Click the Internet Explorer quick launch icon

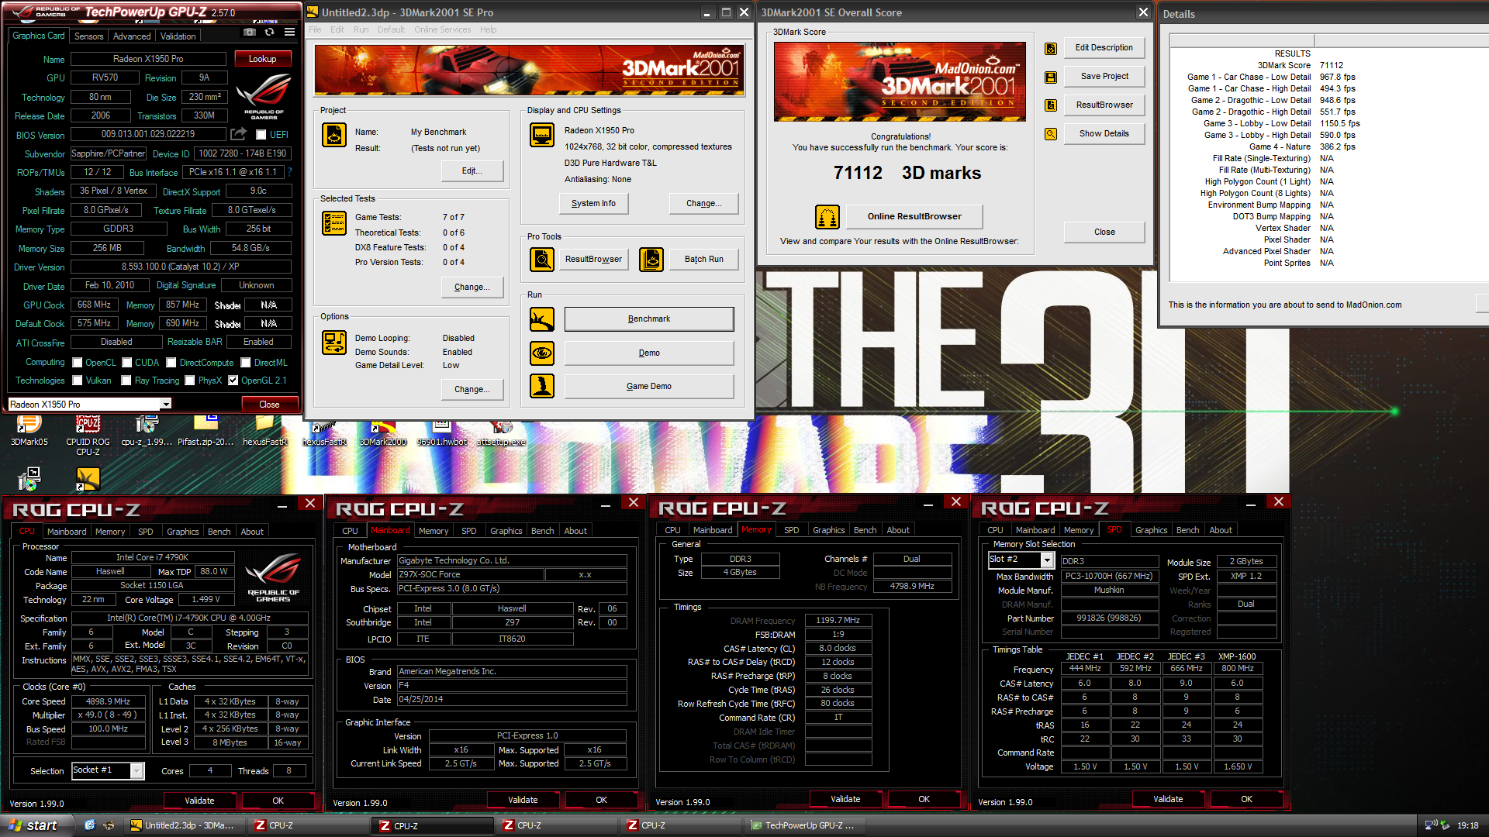[90, 825]
